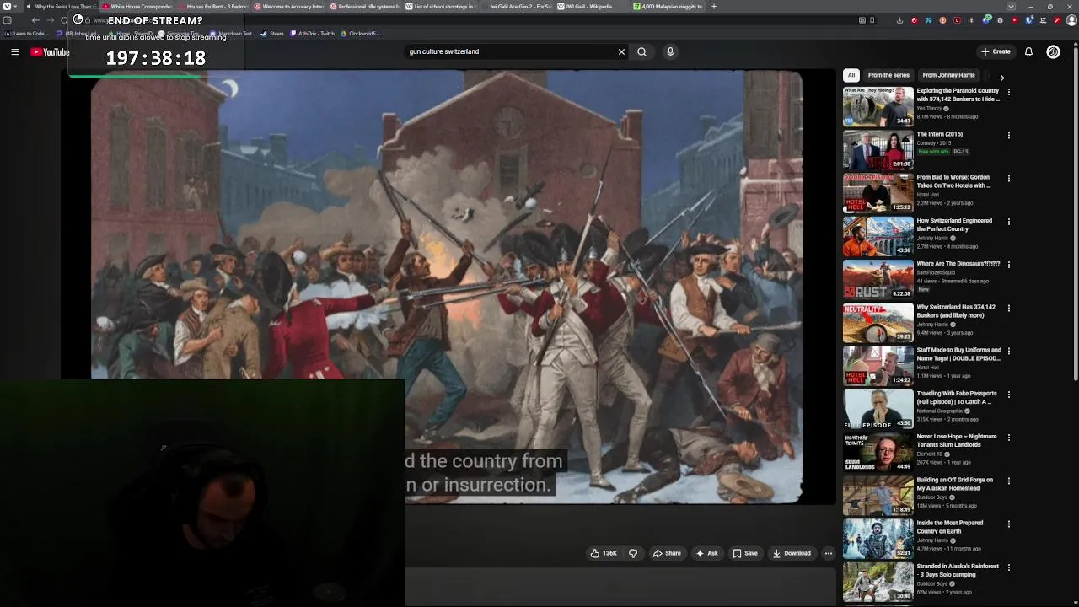Open options menu for The Intern (2015)
Image resolution: width=1079 pixels, height=607 pixels.
1008,135
